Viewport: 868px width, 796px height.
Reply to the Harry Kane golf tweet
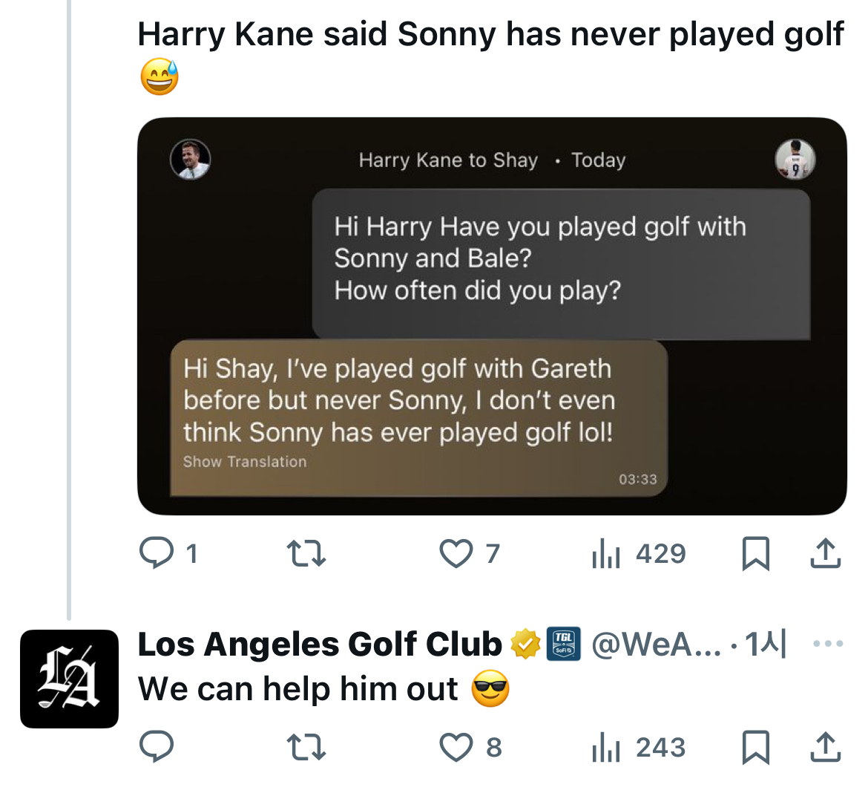[157, 553]
